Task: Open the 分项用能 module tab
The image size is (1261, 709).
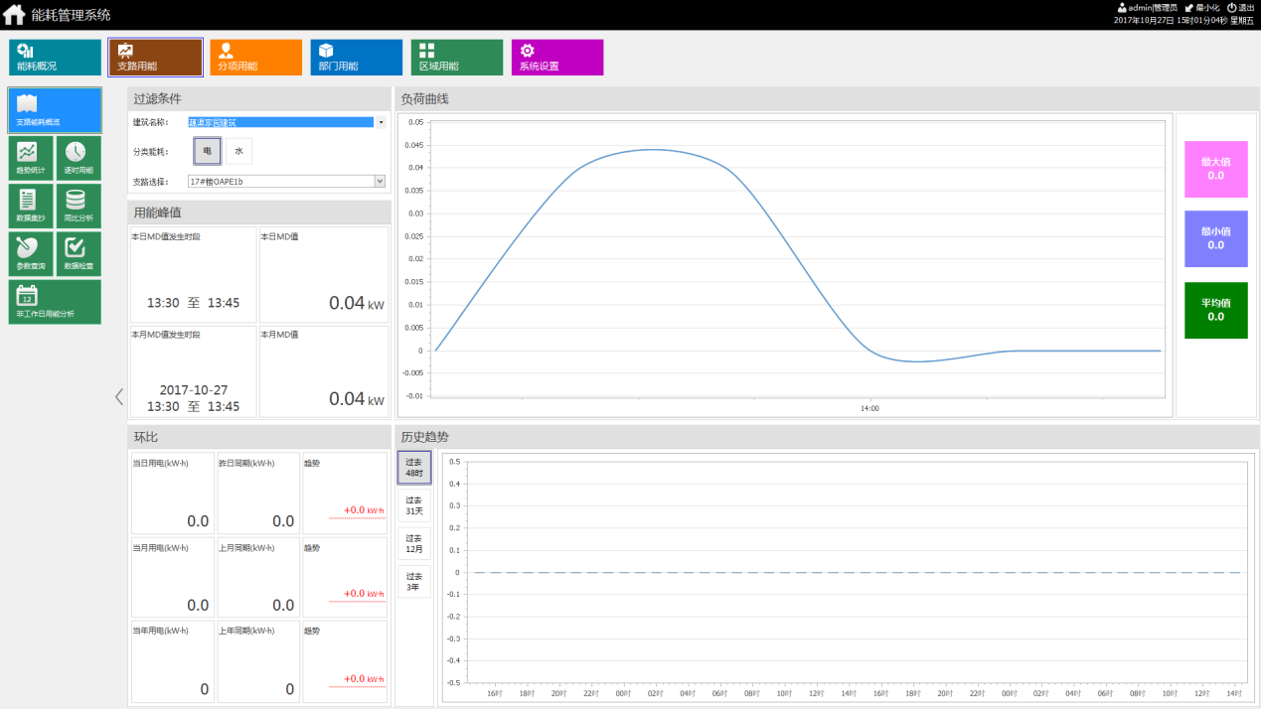Action: 256,58
